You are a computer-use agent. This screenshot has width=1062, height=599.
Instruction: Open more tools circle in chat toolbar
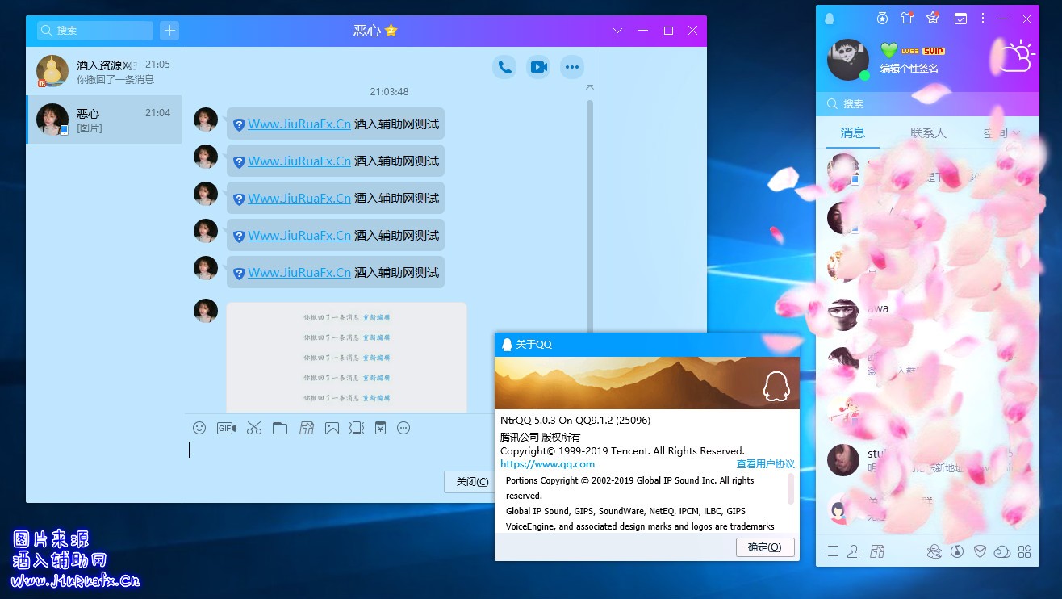(x=403, y=428)
